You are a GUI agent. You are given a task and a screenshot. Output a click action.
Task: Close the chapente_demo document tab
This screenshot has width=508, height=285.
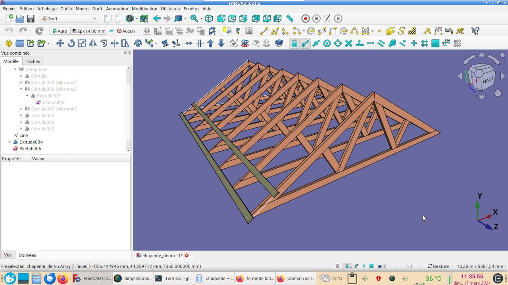point(187,256)
